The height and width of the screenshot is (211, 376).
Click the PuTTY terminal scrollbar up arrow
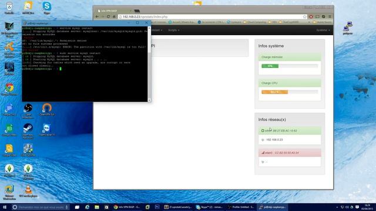tap(149, 28)
